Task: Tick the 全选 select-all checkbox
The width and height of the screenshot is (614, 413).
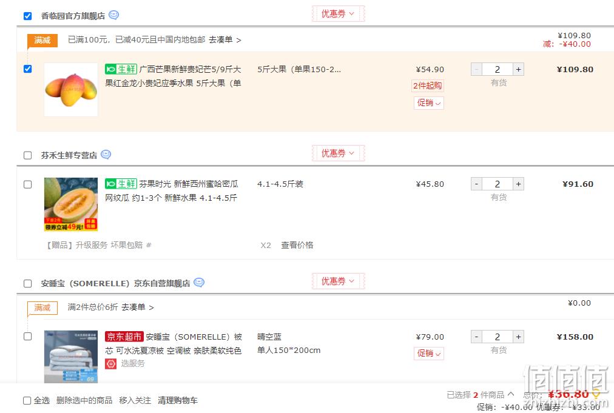Action: pos(27,400)
